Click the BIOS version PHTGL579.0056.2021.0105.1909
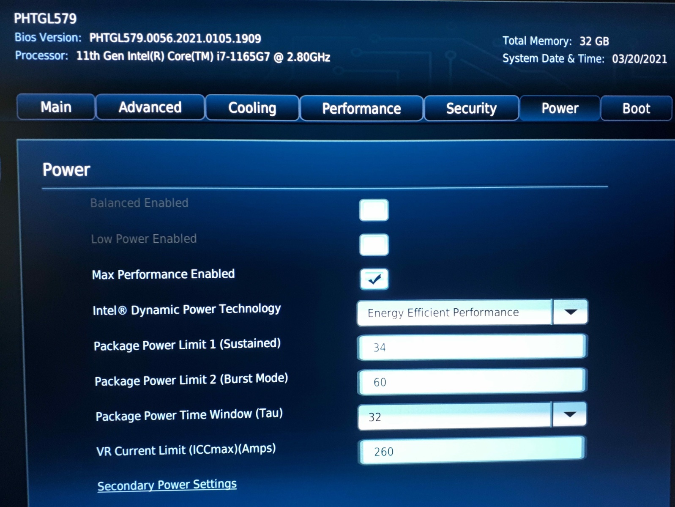675x507 pixels. point(175,38)
